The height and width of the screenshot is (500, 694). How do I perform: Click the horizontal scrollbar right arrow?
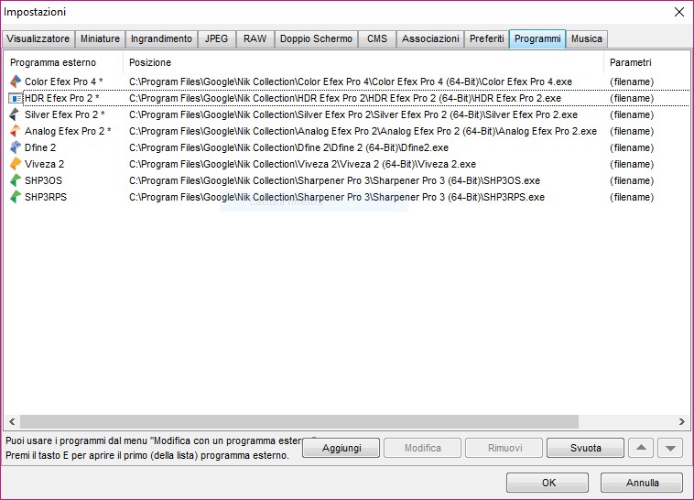(681, 421)
